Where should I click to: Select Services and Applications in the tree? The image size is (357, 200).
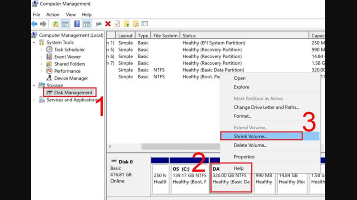coord(72,100)
